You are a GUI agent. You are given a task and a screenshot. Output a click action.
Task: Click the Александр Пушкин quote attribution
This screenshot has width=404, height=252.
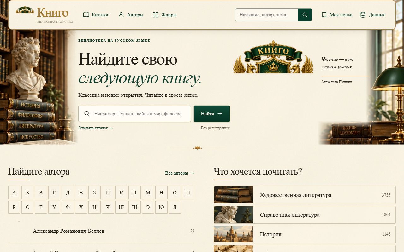(x=336, y=82)
